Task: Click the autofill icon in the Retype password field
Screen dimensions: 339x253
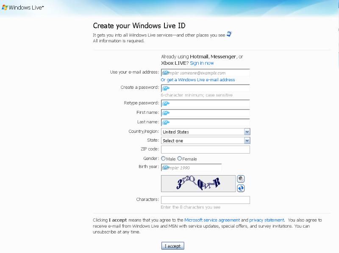Action: coord(166,104)
